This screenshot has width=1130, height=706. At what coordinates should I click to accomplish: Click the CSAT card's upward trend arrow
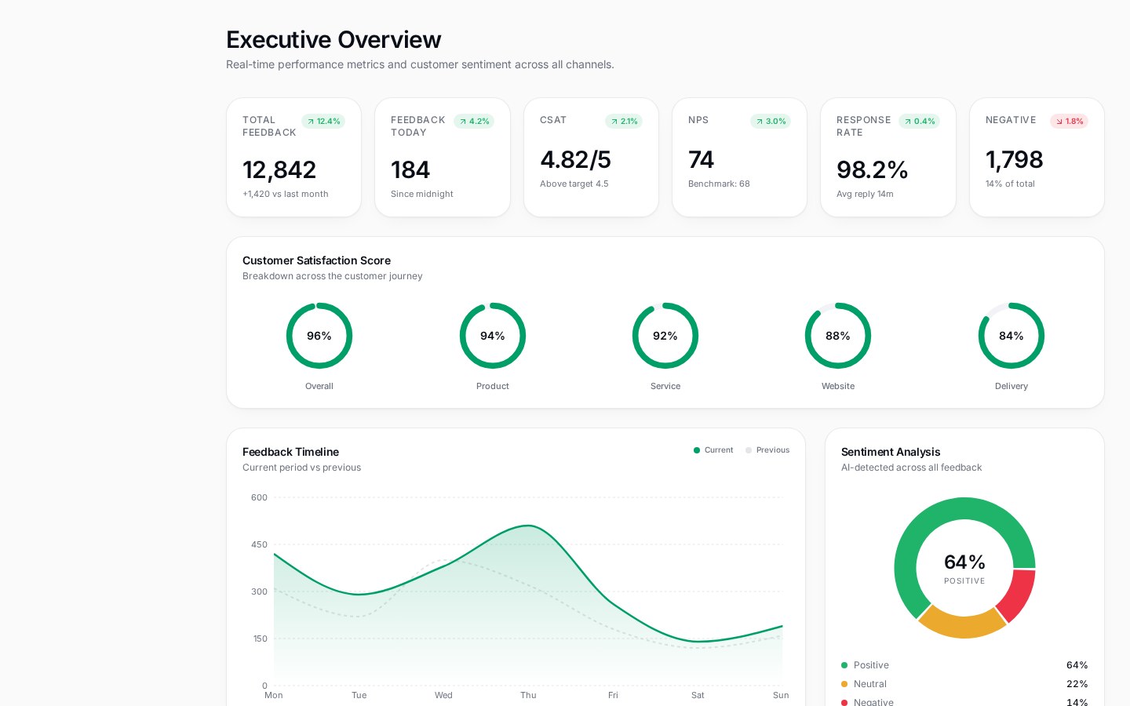[x=614, y=122]
